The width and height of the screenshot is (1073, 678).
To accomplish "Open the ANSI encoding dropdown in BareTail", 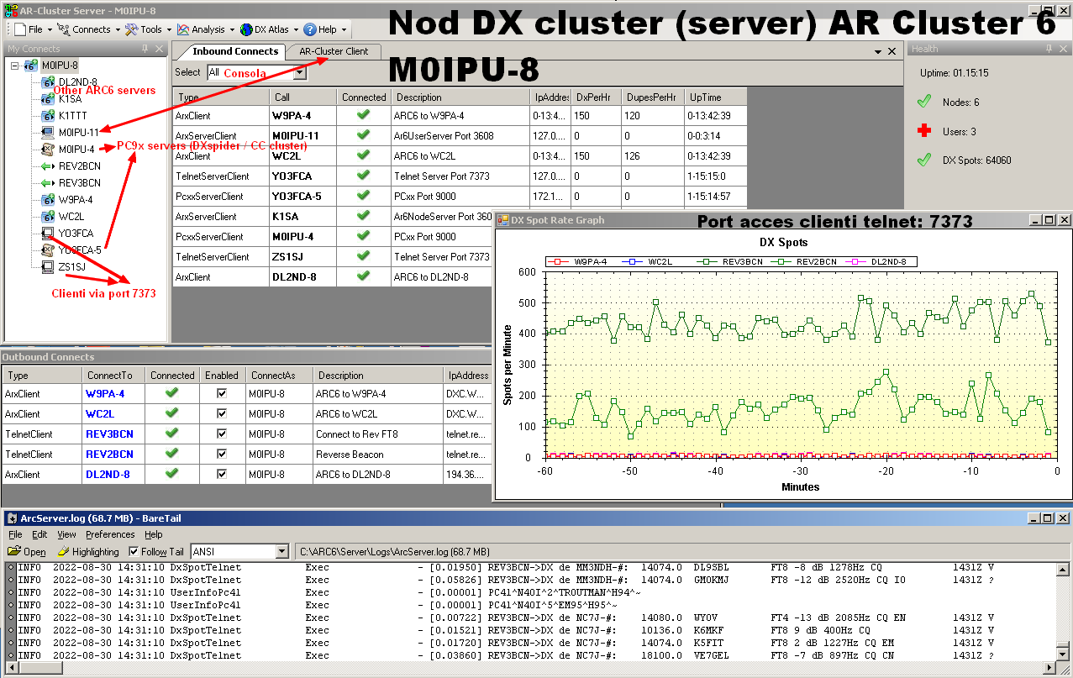I will (282, 551).
